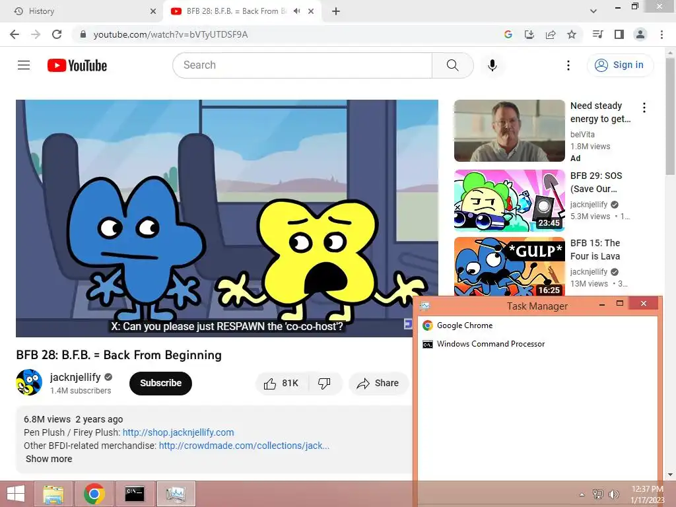Reload the YouTube page

click(57, 34)
